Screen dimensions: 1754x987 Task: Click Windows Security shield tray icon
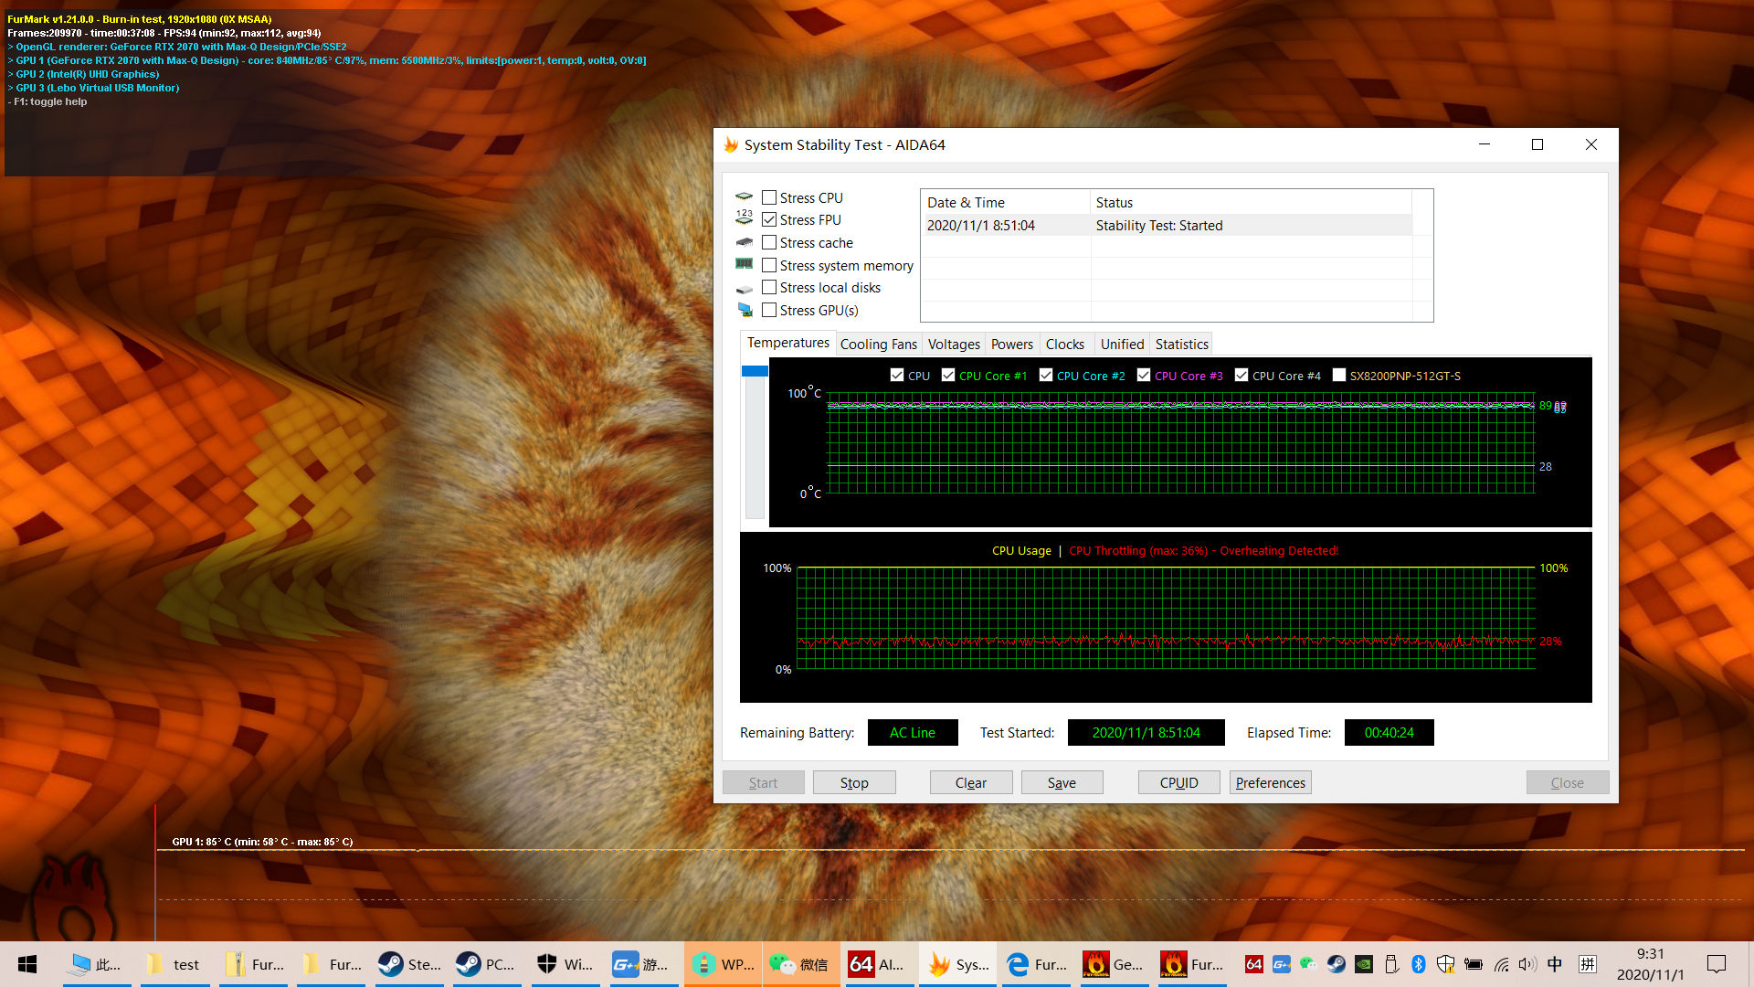[1445, 964]
